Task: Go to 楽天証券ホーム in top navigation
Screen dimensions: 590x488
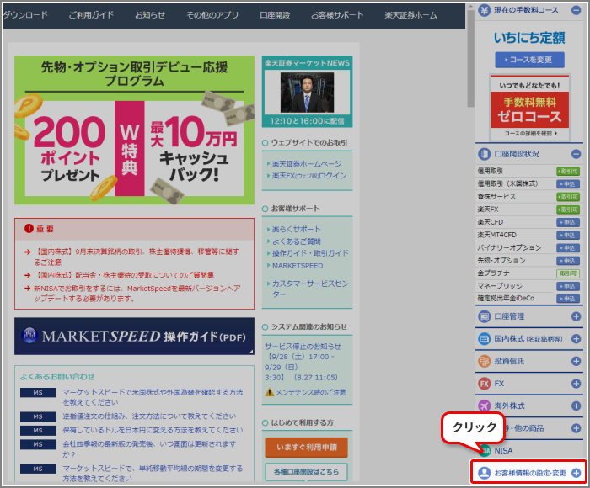Action: (411, 15)
